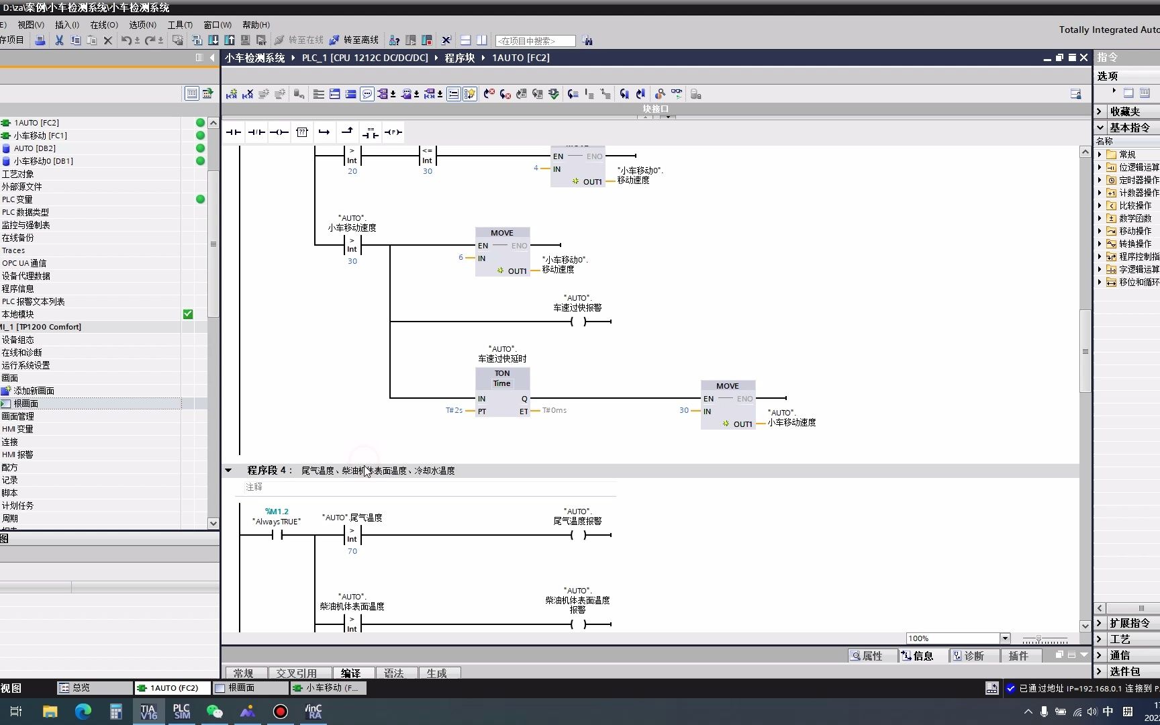Open the 视图(V) menu
This screenshot has width=1160, height=725.
pyautogui.click(x=31, y=25)
